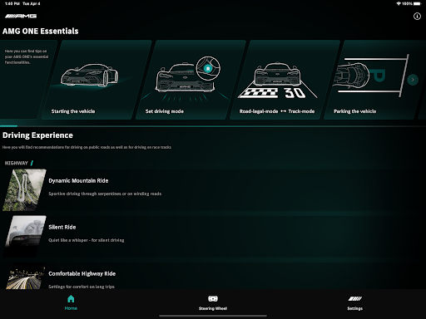426x319 pixels.
Task: Click the status bar time 1:40 PM
Action: pyautogui.click(x=12, y=3)
